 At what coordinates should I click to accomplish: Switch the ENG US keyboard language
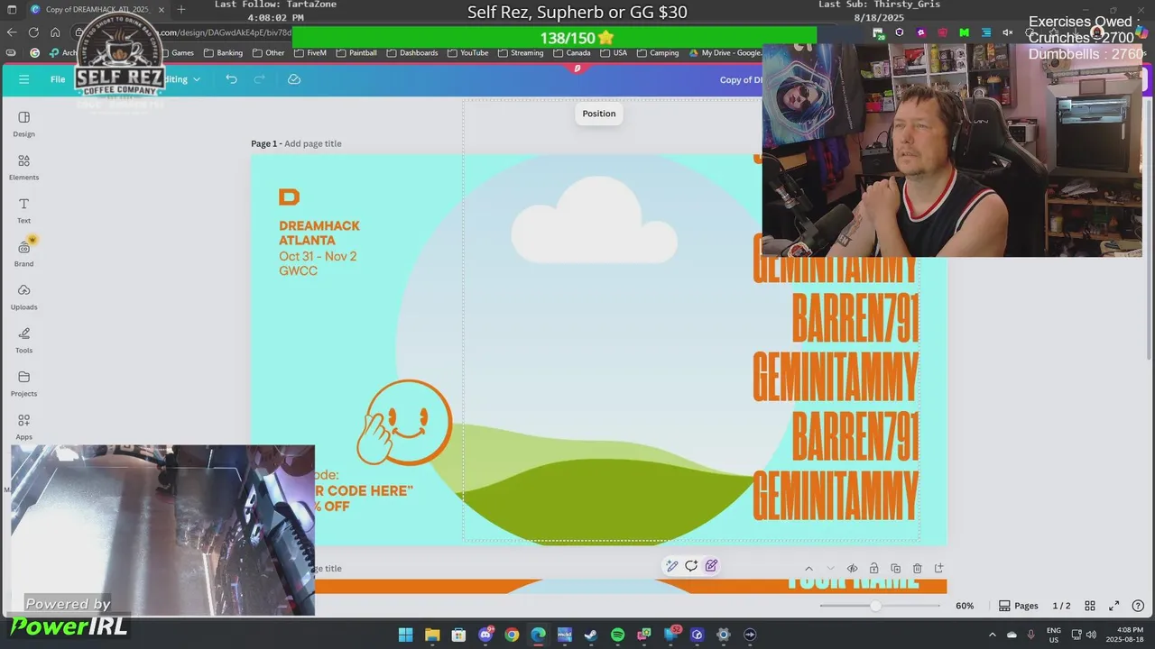pos(1054,635)
